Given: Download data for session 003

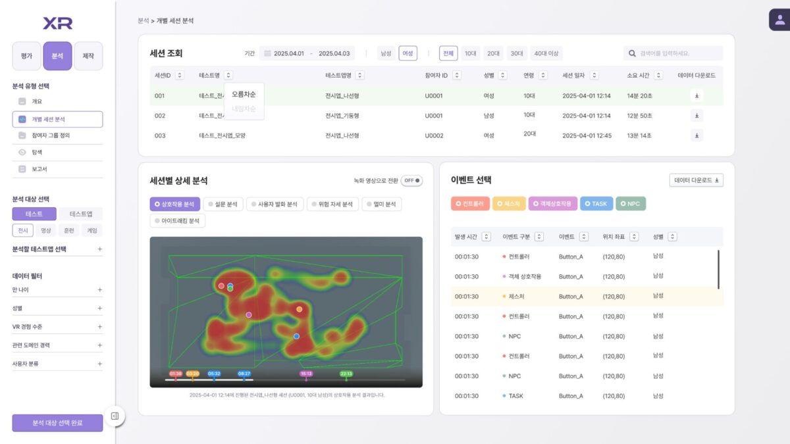Looking at the screenshot, I should pos(697,136).
